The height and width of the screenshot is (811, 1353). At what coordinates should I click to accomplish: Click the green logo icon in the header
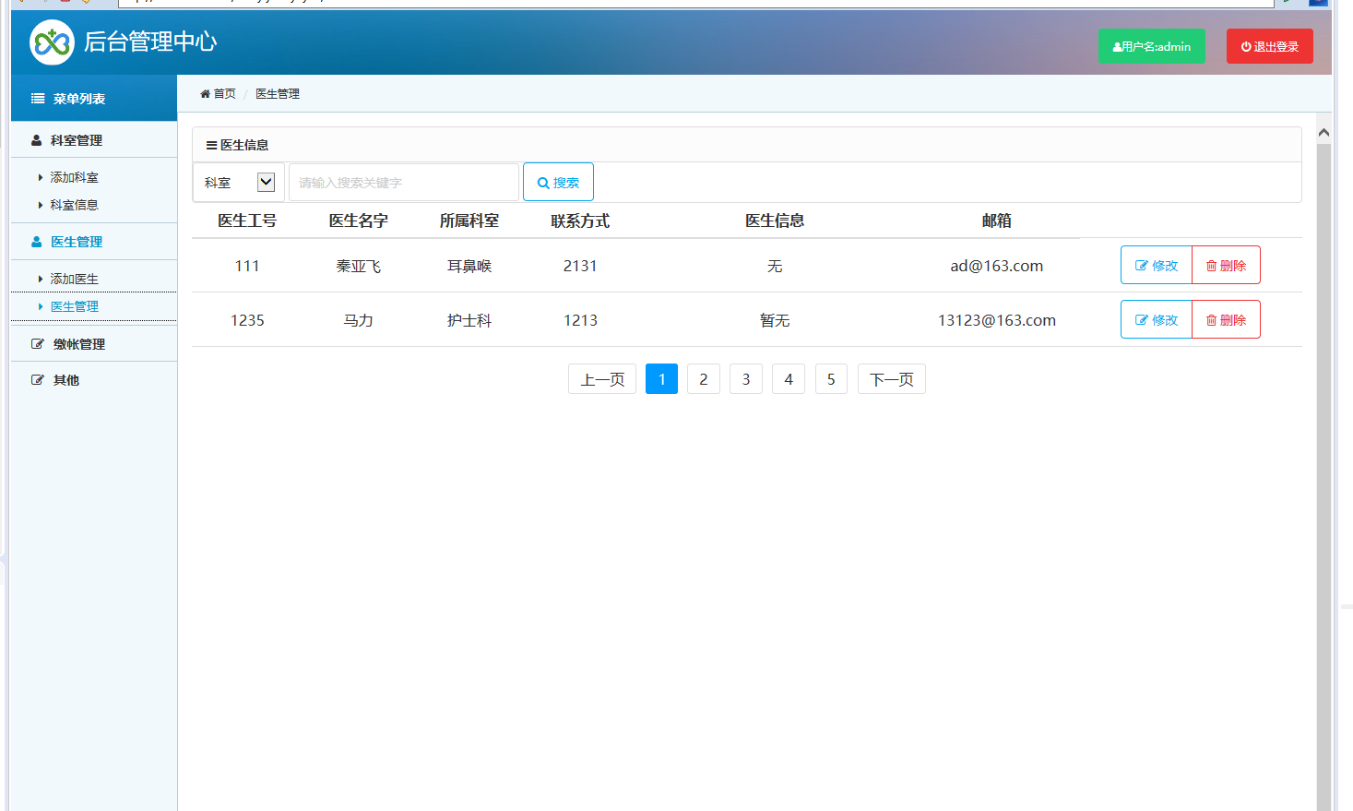point(51,42)
